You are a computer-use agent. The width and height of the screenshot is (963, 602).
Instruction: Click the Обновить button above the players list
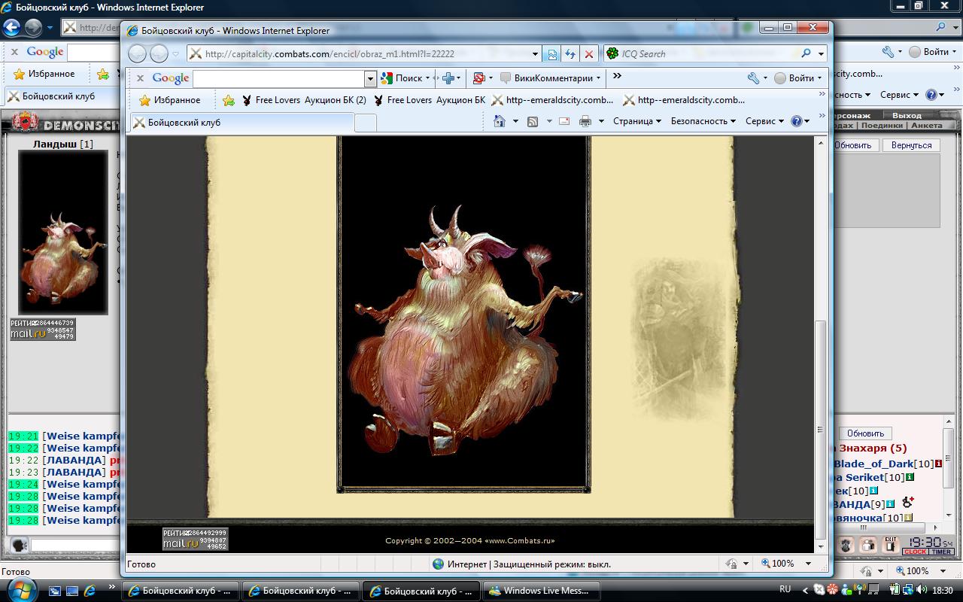pyautogui.click(x=865, y=433)
